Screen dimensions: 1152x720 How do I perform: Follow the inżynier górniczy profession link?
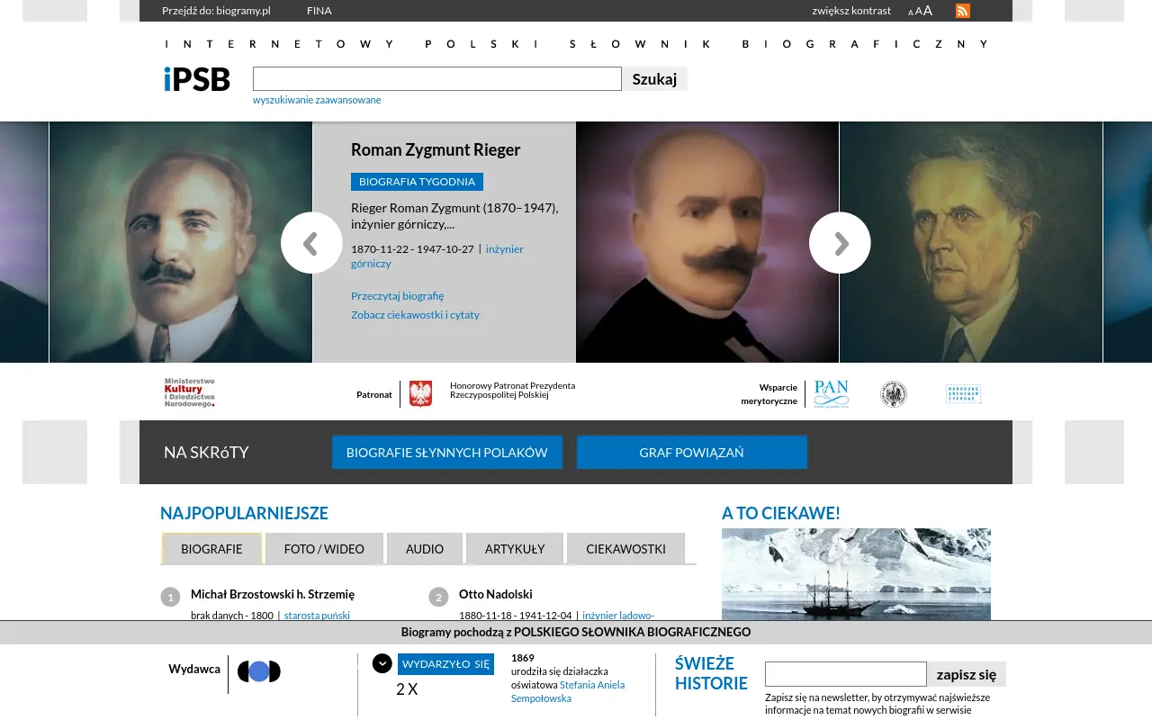point(437,256)
